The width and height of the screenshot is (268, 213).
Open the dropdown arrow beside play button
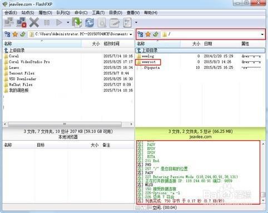(x=68, y=23)
